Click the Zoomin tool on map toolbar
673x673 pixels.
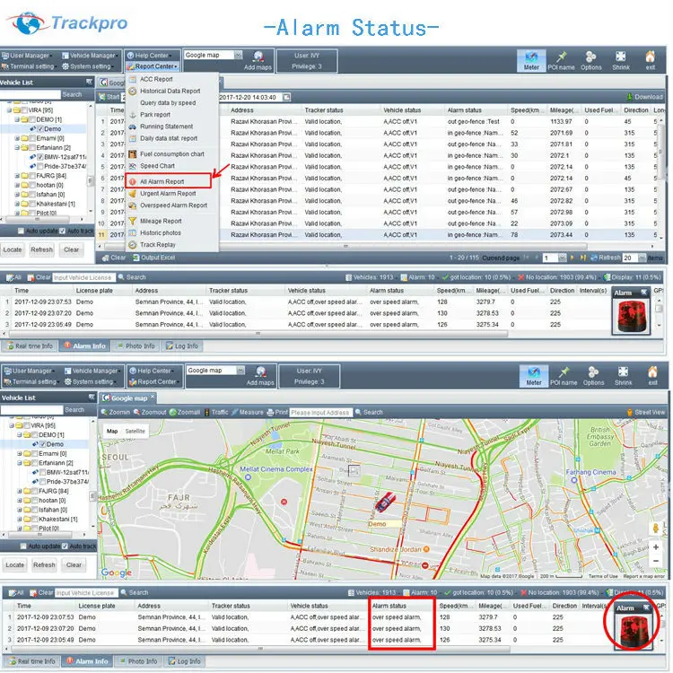pyautogui.click(x=116, y=412)
